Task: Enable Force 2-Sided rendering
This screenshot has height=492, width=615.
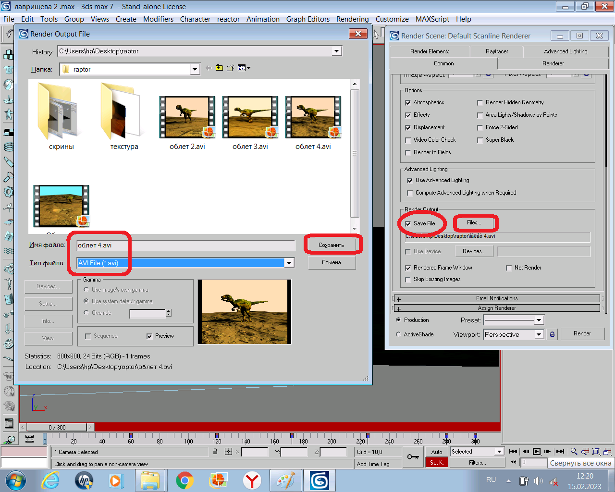Action: (480, 128)
